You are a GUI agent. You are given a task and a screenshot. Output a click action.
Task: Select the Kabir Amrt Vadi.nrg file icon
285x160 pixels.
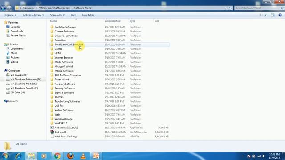(52, 136)
